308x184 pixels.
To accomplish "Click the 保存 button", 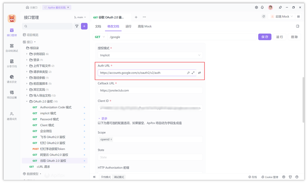I will tap(265, 36).
